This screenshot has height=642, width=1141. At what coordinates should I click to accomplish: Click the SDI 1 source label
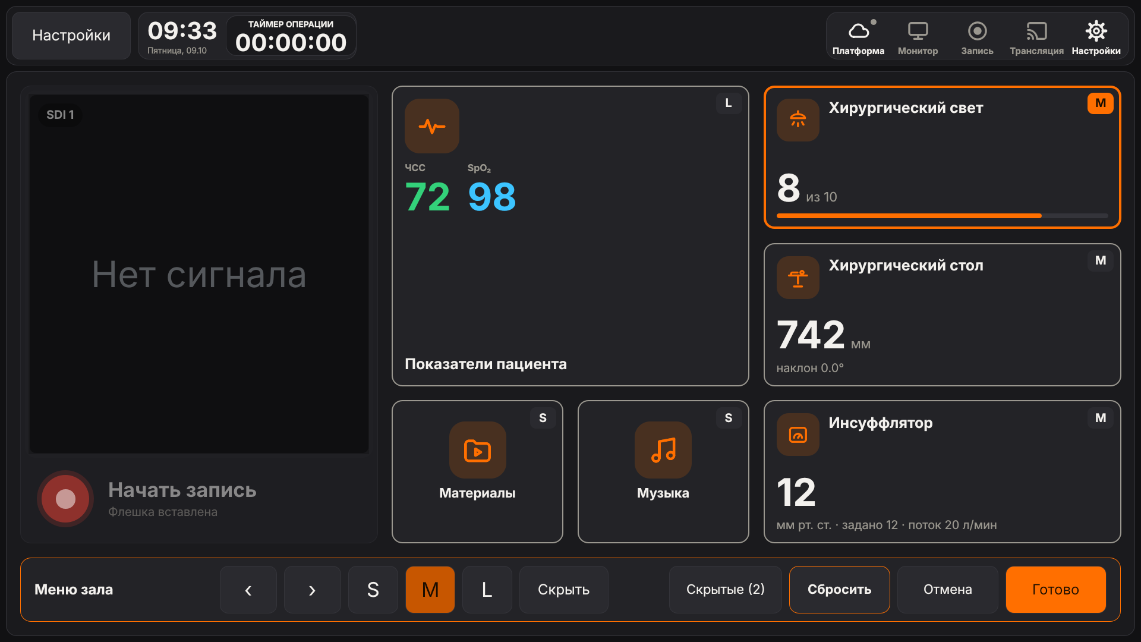click(x=60, y=115)
